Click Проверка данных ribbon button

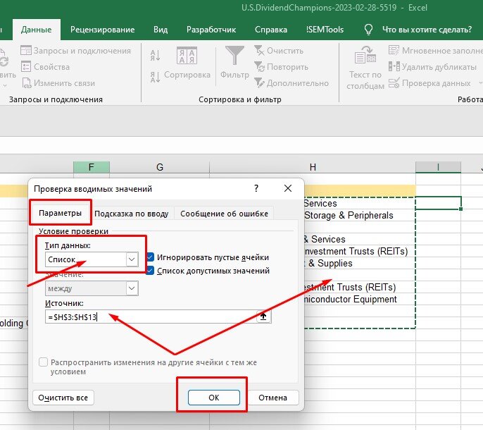coord(429,83)
